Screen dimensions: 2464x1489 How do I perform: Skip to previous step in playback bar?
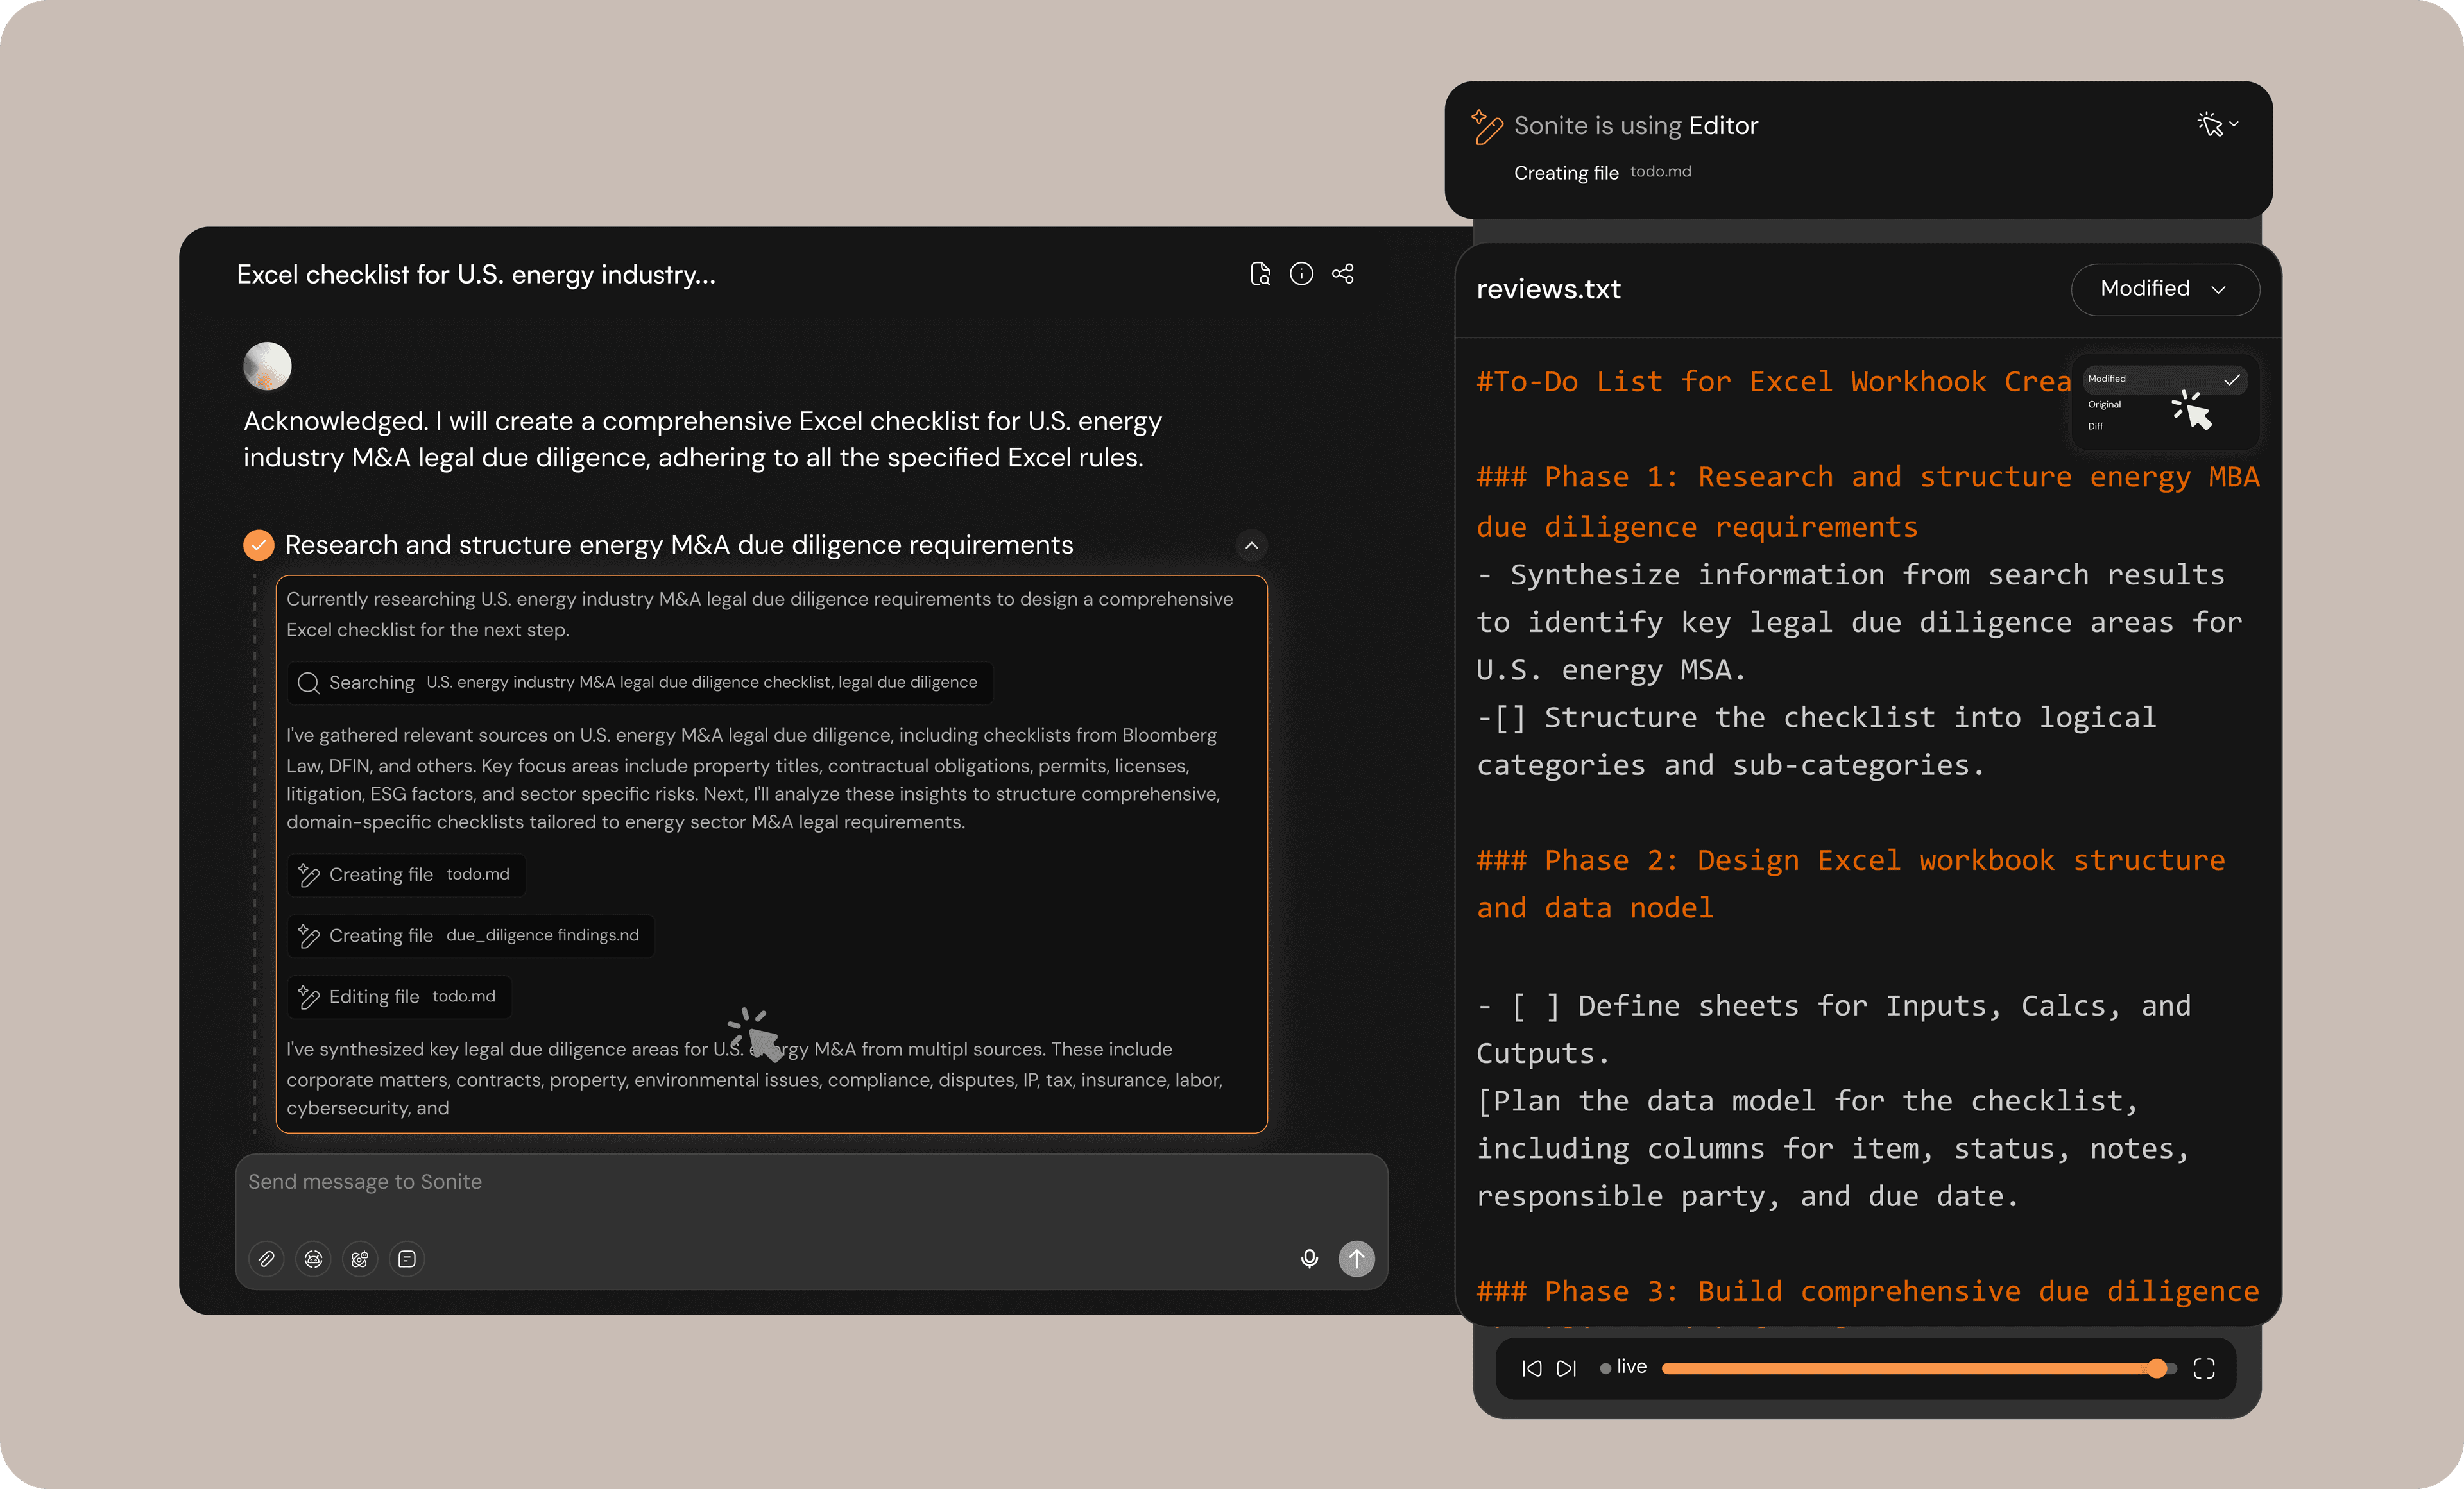pos(1531,1368)
